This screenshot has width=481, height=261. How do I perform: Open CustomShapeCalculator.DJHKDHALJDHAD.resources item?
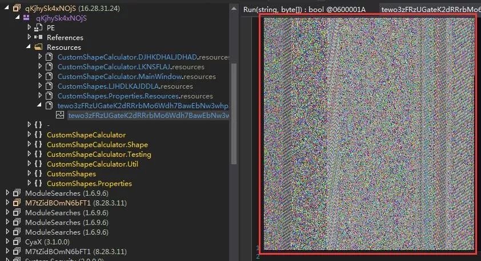(x=143, y=57)
